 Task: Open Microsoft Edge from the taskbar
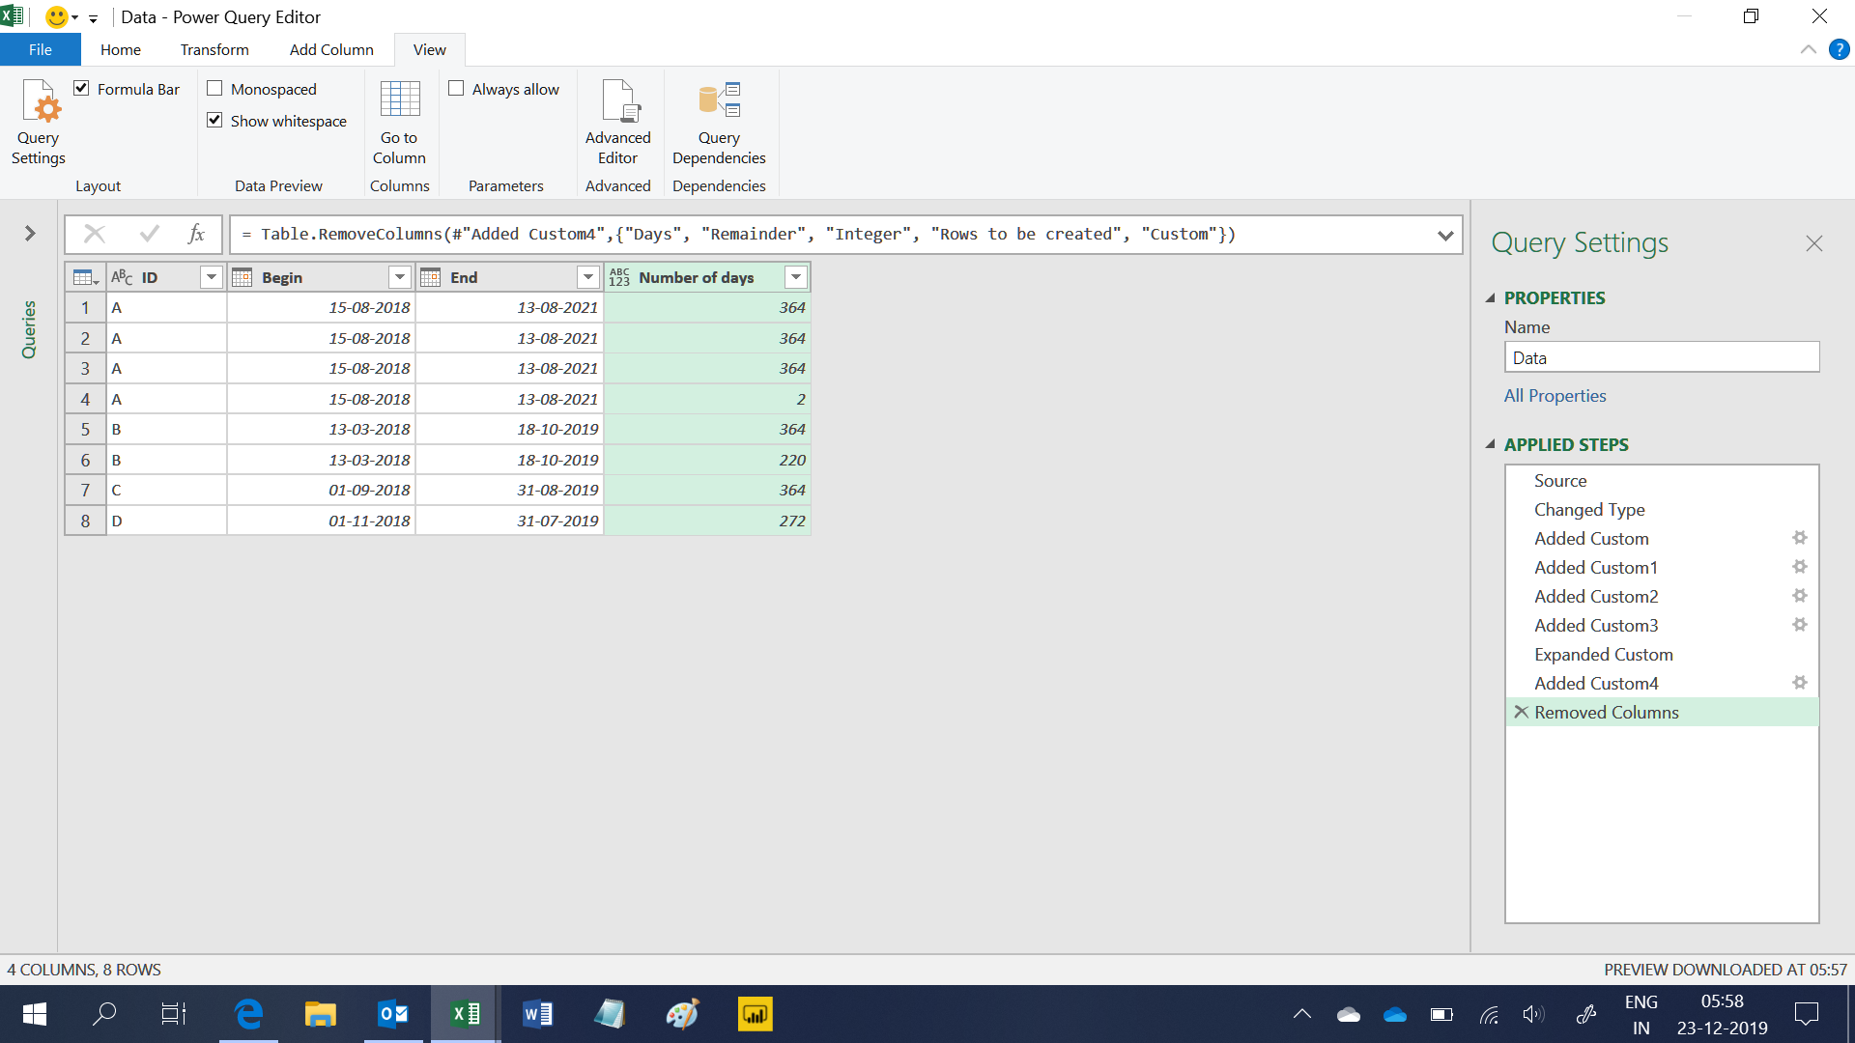pos(249,1014)
